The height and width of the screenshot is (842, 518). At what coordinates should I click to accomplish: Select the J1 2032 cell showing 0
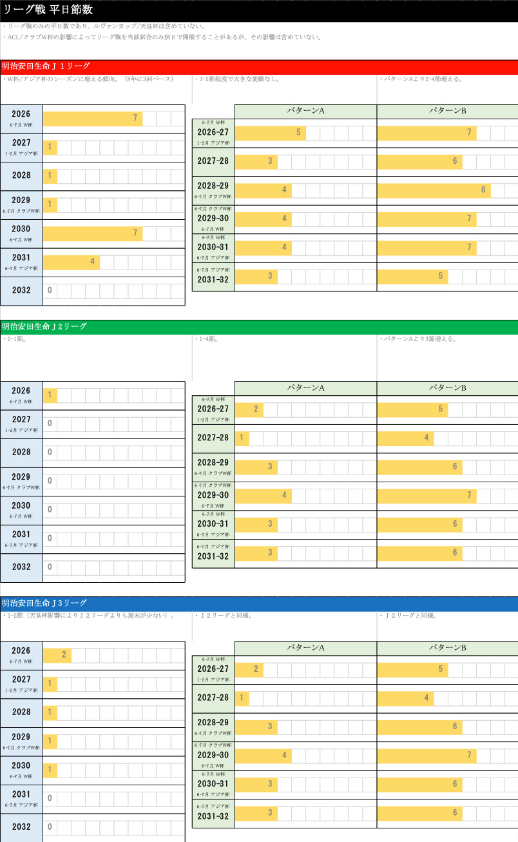[x=50, y=291]
